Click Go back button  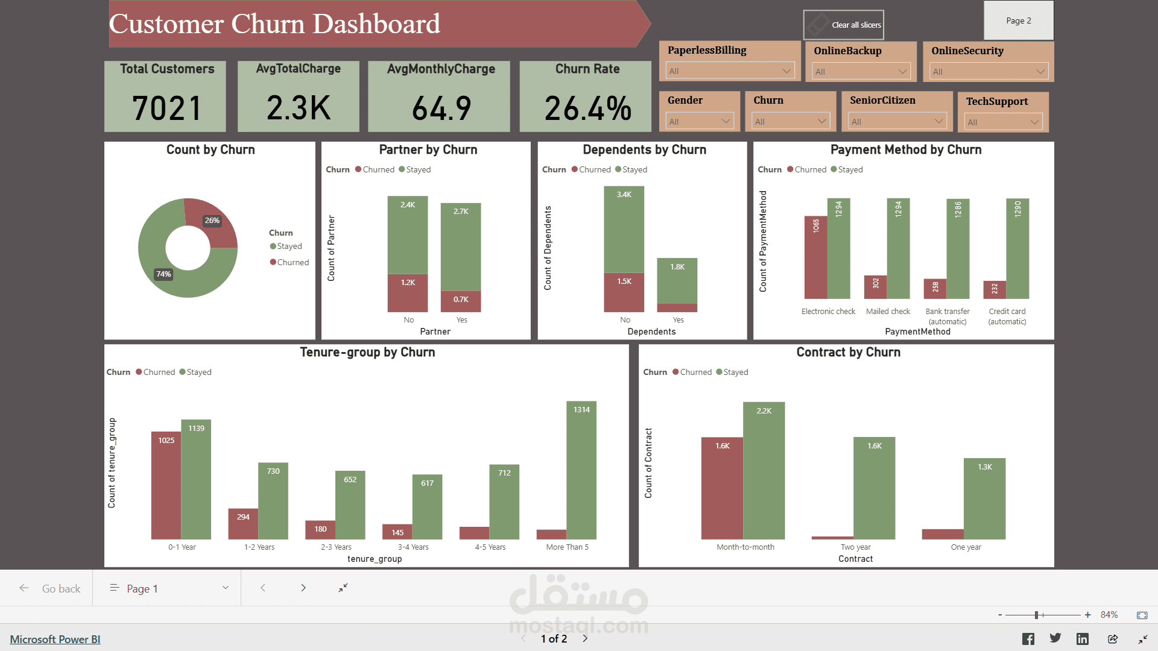click(50, 588)
